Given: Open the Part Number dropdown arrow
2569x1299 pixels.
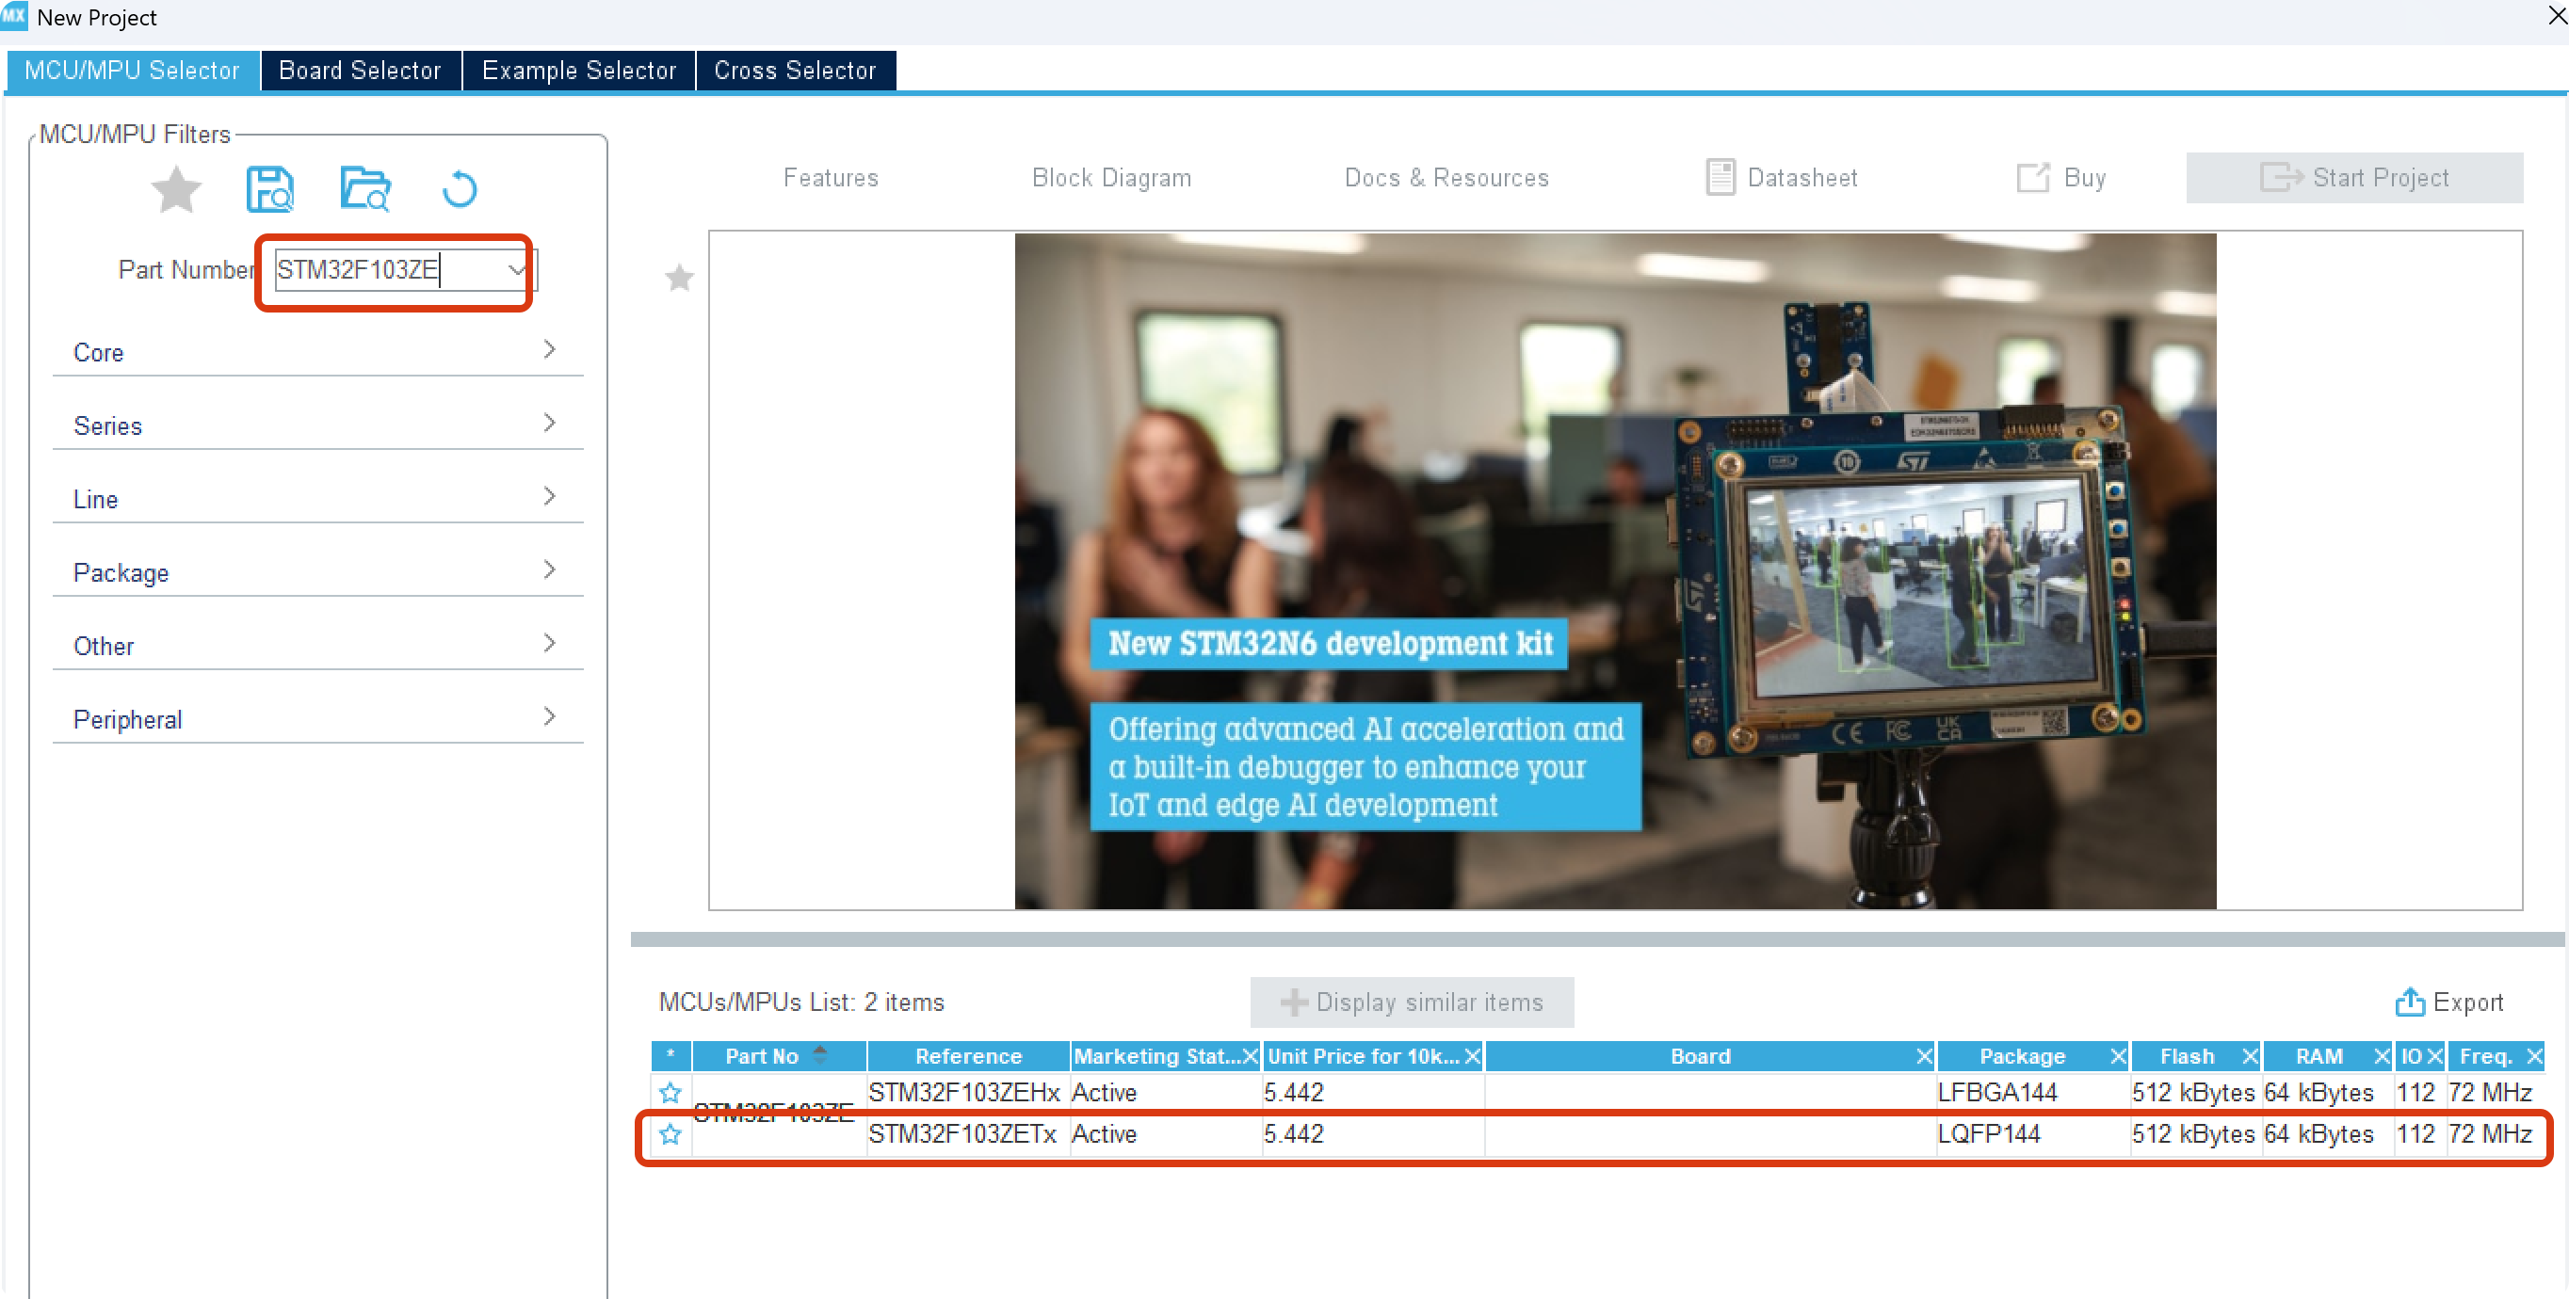Looking at the screenshot, I should point(517,270).
